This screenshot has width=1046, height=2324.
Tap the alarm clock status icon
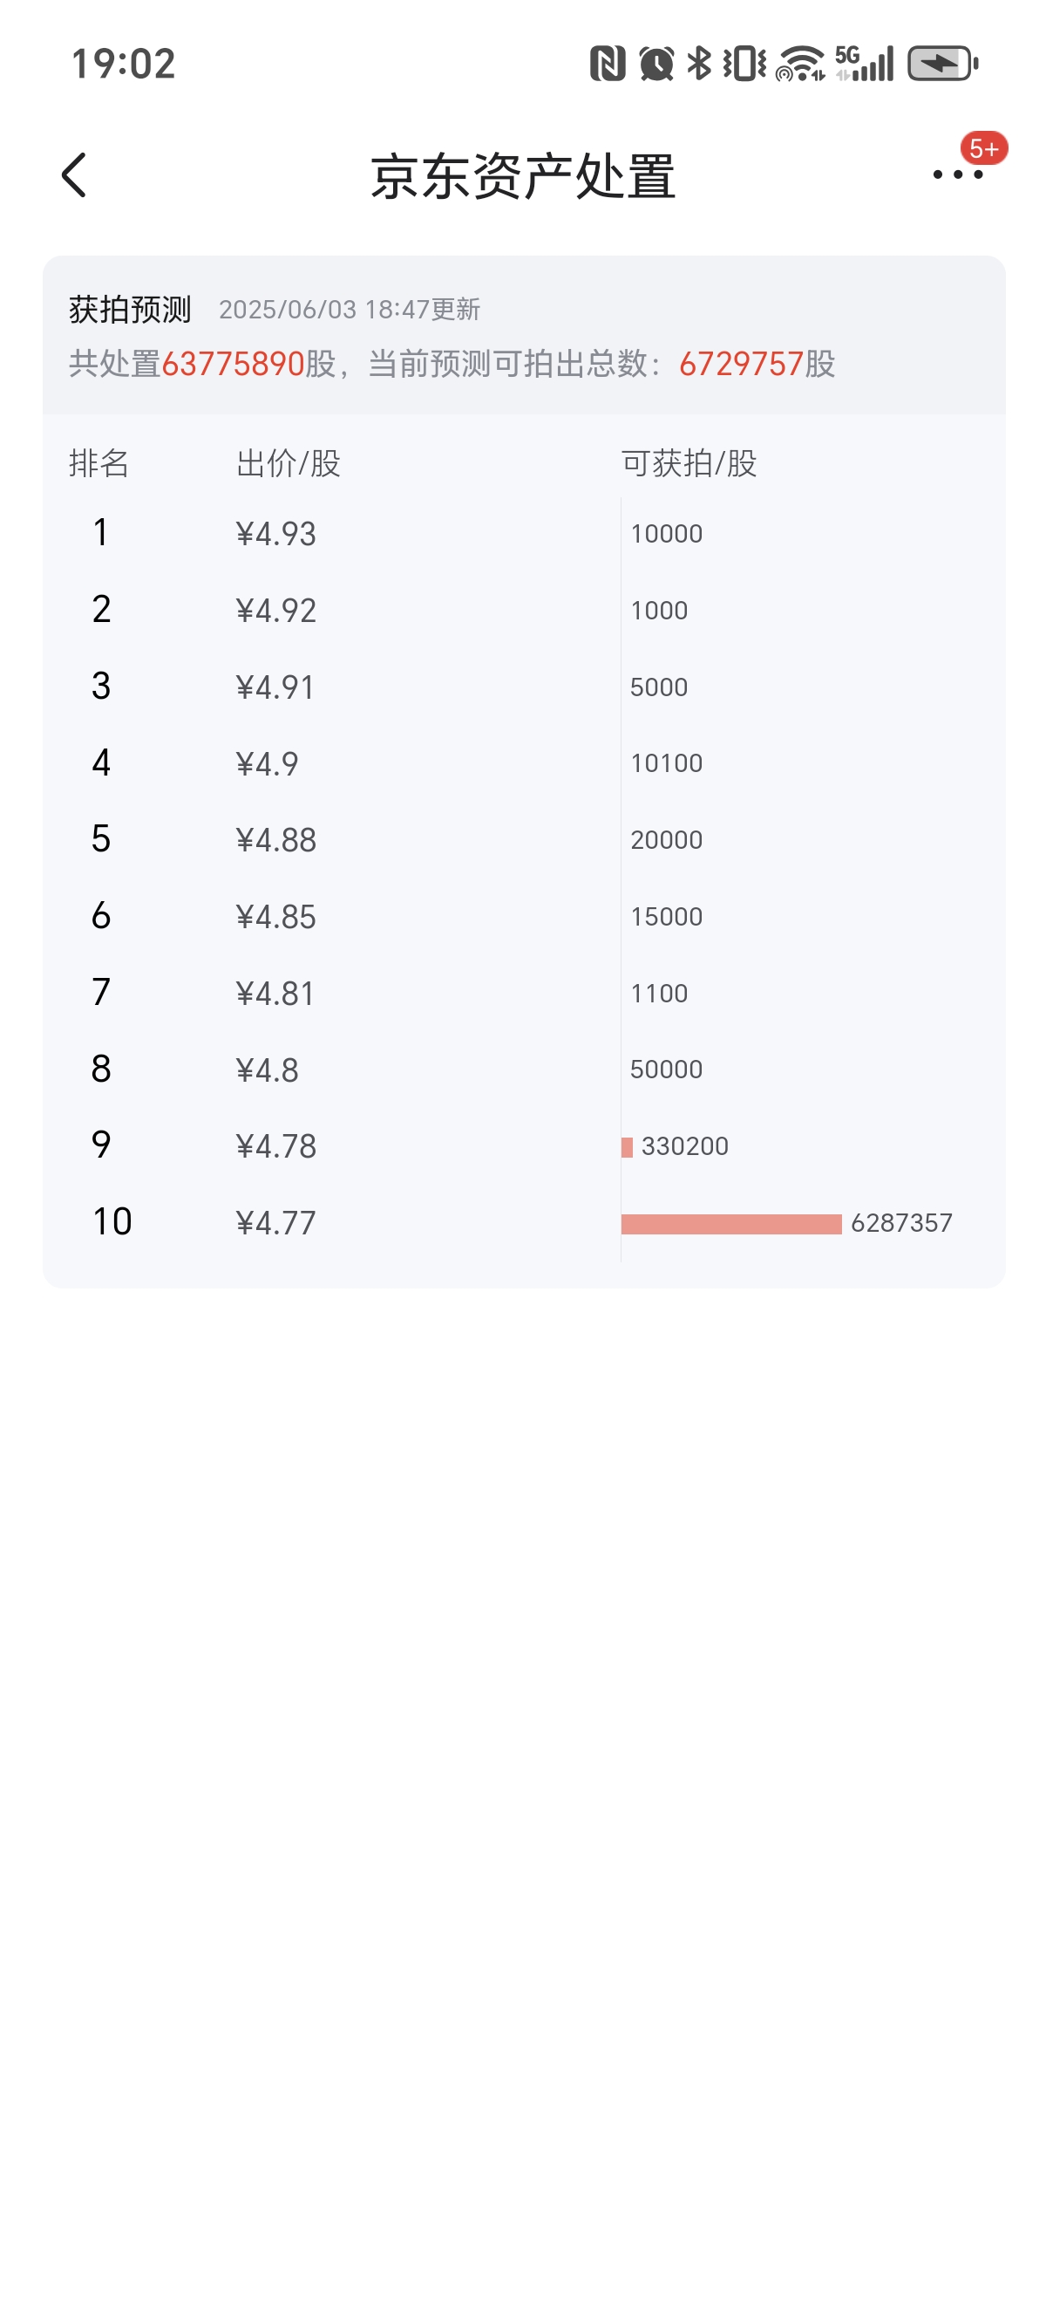655,64
